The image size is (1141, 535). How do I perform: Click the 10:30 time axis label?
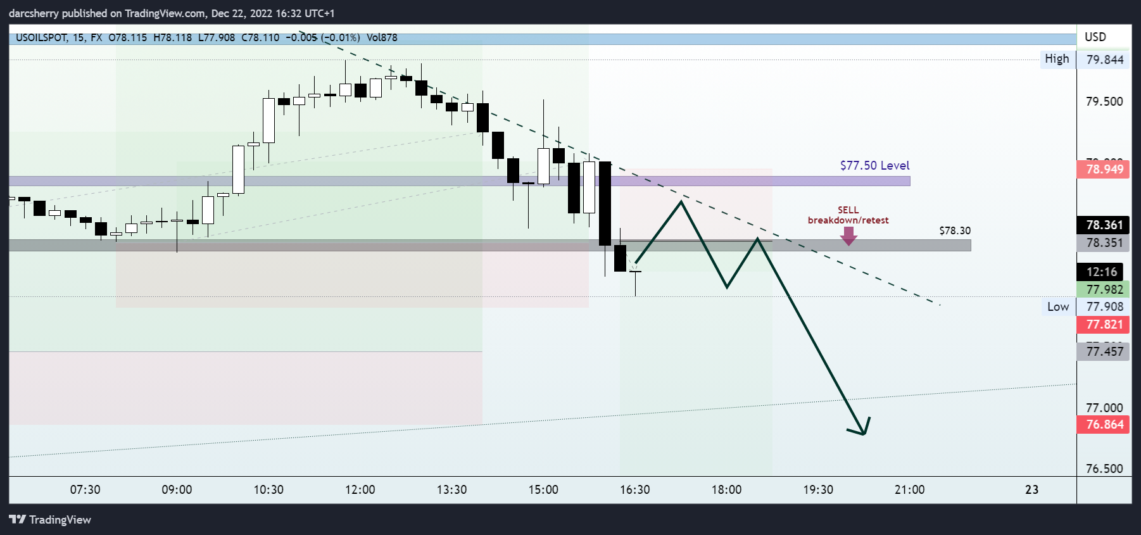[x=268, y=489]
